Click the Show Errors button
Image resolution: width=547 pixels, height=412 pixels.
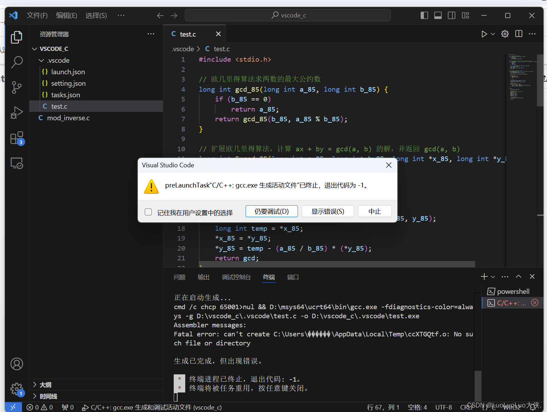[x=328, y=211]
